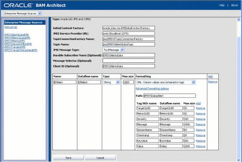Open the String type dropdown
242x162 pixels.
click(x=111, y=82)
